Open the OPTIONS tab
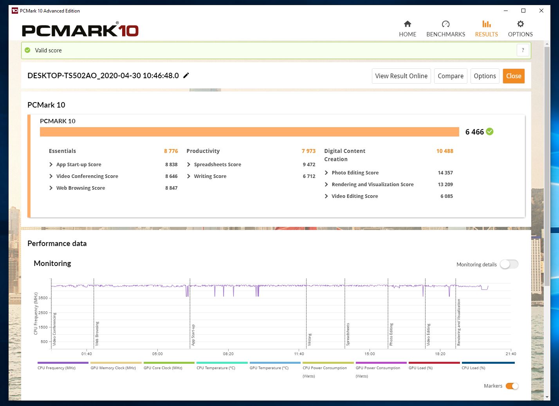Image resolution: width=559 pixels, height=406 pixels. [520, 29]
